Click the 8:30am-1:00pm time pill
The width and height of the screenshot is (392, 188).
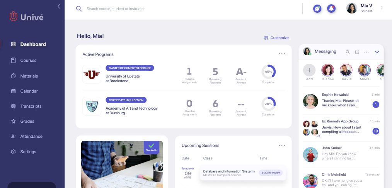pos(271,173)
